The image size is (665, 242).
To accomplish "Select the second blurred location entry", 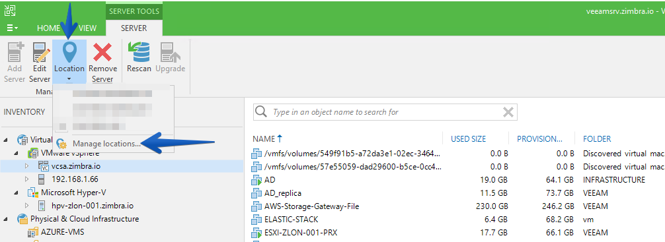I will click(113, 109).
